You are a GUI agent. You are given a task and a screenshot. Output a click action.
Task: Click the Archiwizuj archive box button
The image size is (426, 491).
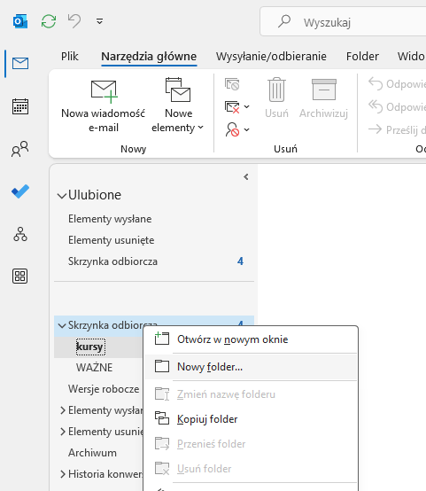323,98
